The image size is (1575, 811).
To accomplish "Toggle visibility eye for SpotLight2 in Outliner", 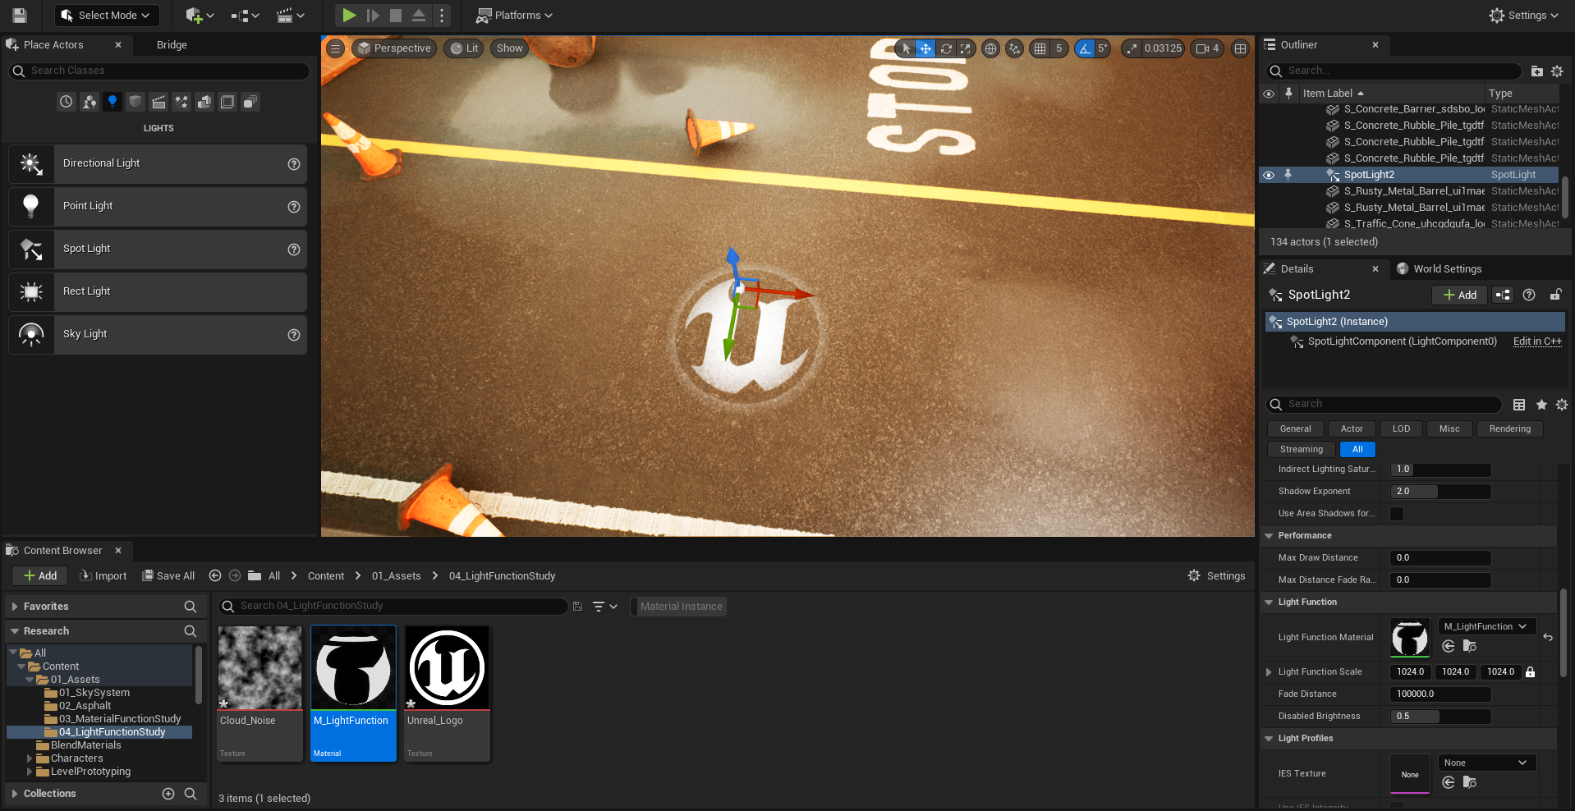I will pos(1269,175).
